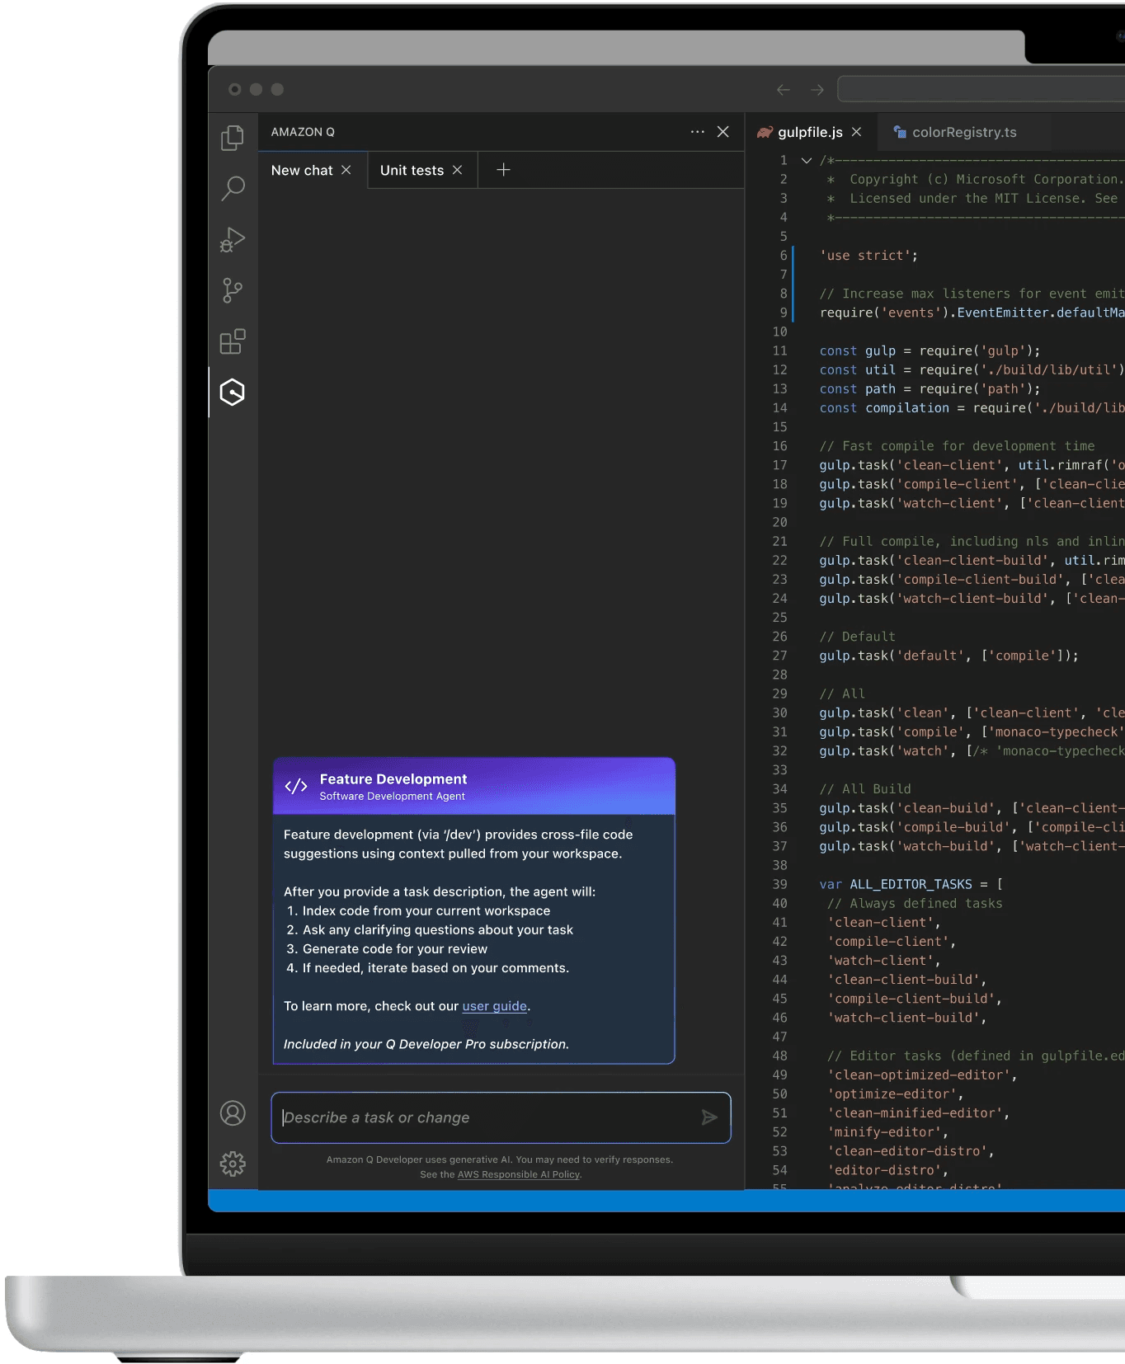
Task: Switch to the colorRegistry.ts editor tab
Action: point(964,132)
